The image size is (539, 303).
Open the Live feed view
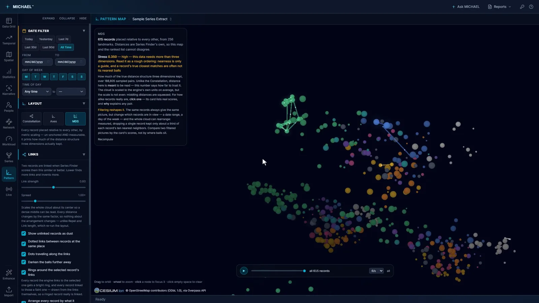coord(9,191)
